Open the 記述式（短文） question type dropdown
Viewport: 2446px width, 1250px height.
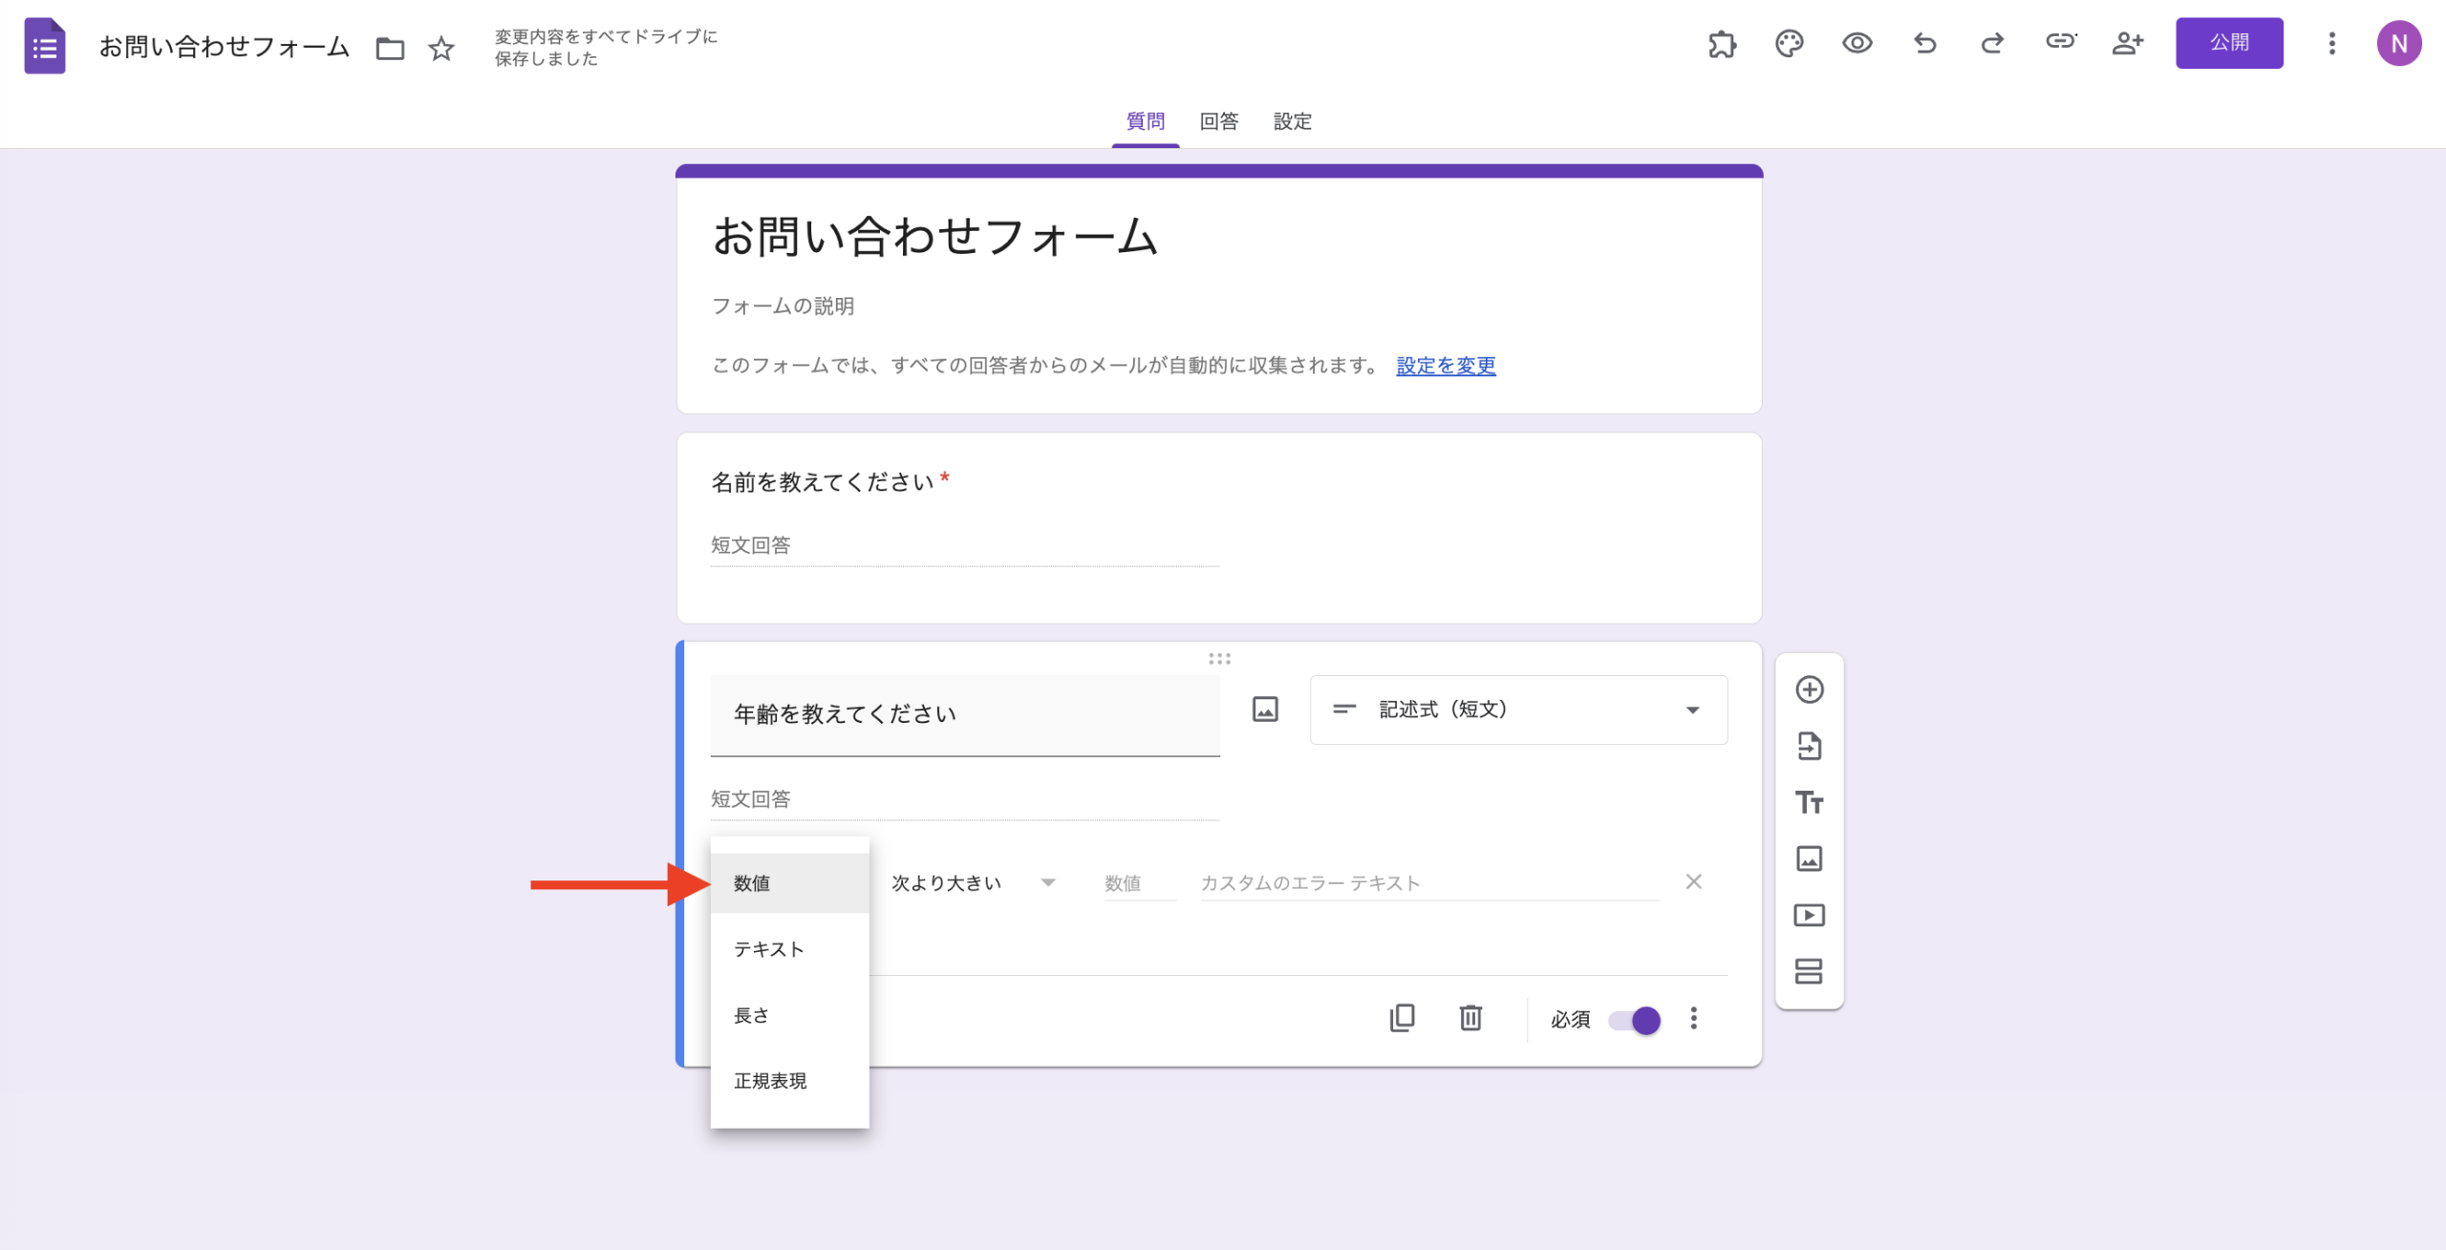click(1517, 710)
